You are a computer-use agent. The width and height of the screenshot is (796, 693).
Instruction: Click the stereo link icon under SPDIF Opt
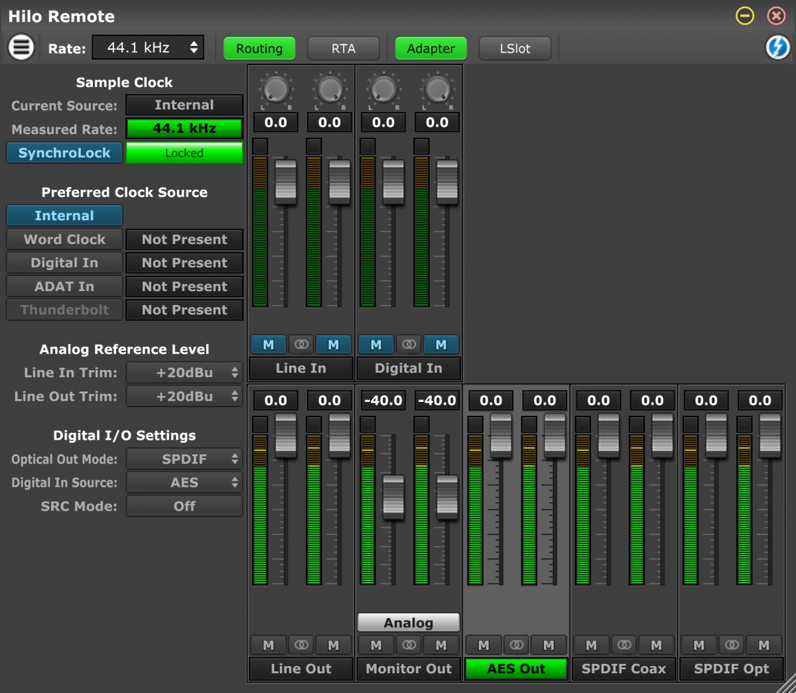coord(732,645)
